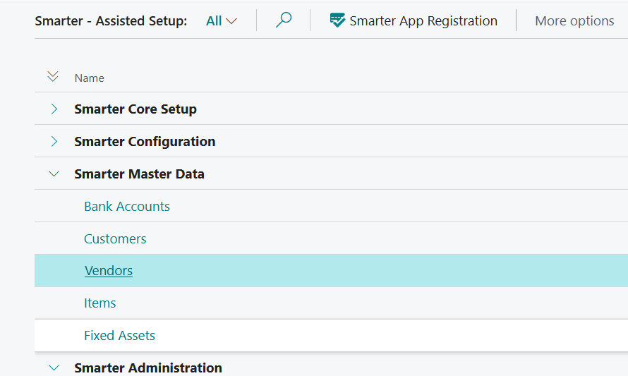
Task: Collapse the Smarter Master Data group
Action: point(54,174)
